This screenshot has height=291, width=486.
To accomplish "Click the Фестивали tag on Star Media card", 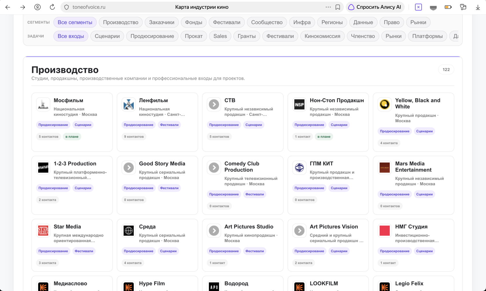I will (84, 251).
